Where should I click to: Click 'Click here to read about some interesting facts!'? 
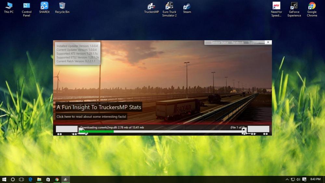[91, 116]
